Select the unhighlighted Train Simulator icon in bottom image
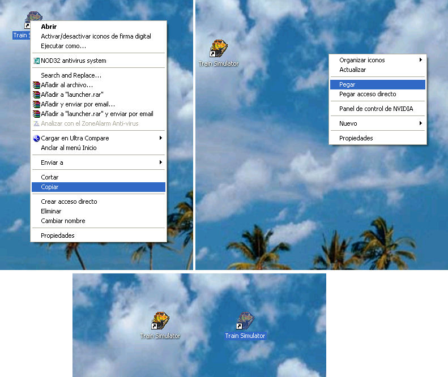Viewport: 448px width, 377px height. tap(160, 322)
